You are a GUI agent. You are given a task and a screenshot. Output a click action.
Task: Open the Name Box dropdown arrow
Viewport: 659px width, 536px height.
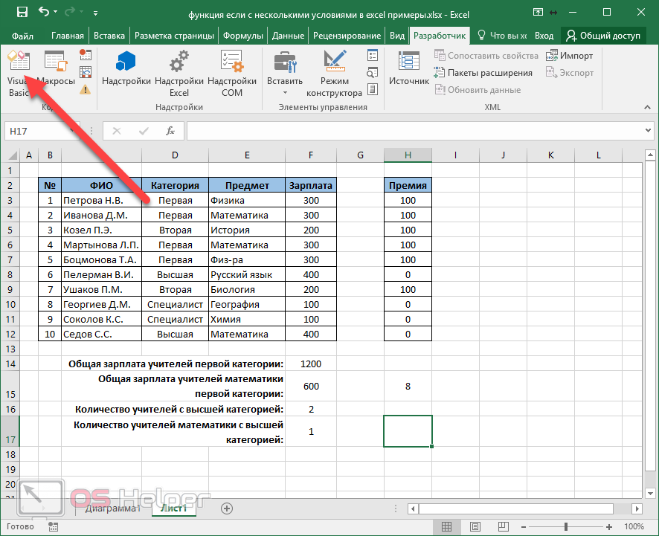point(73,131)
